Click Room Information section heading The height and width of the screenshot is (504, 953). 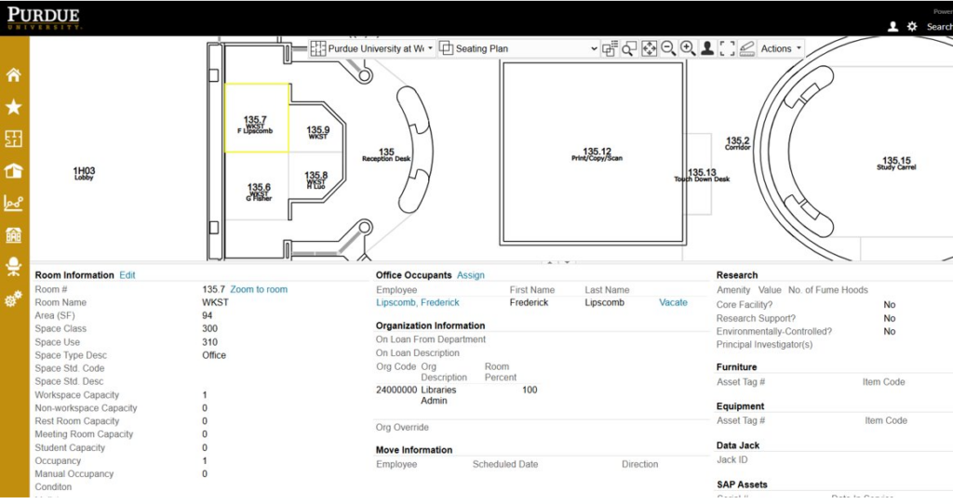tap(74, 275)
